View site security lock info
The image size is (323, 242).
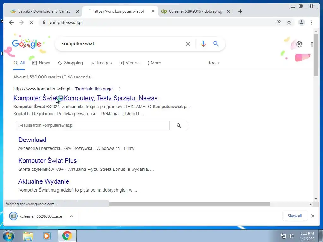click(x=44, y=22)
